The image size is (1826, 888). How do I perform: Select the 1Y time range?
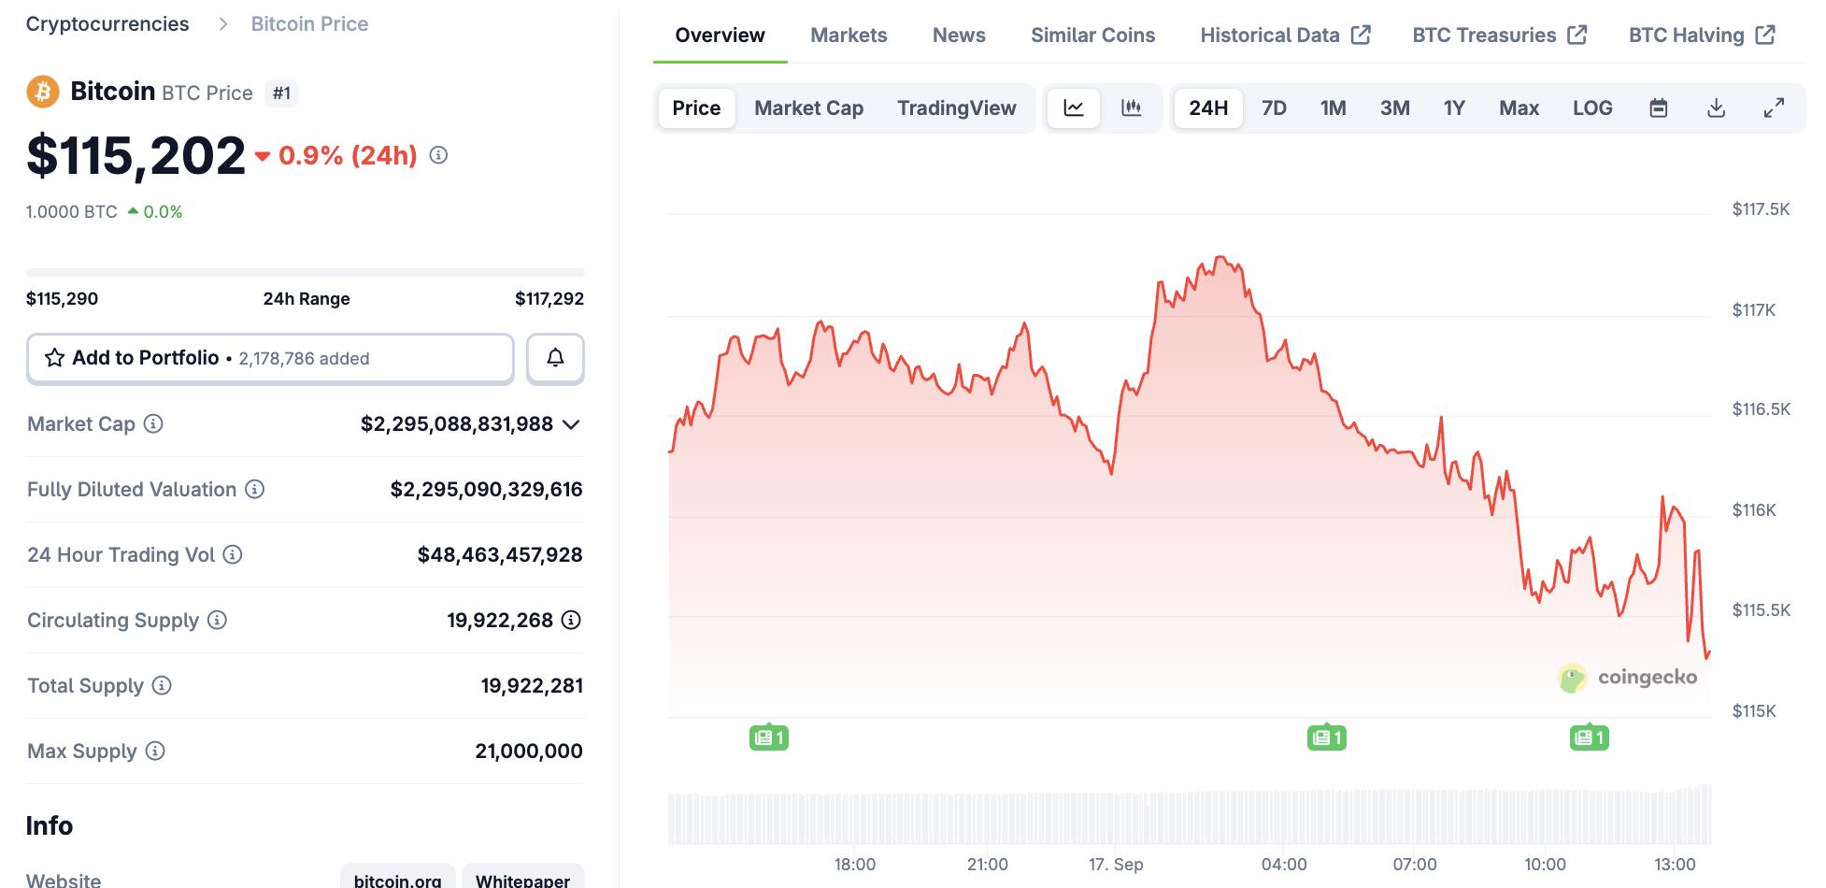click(1454, 108)
